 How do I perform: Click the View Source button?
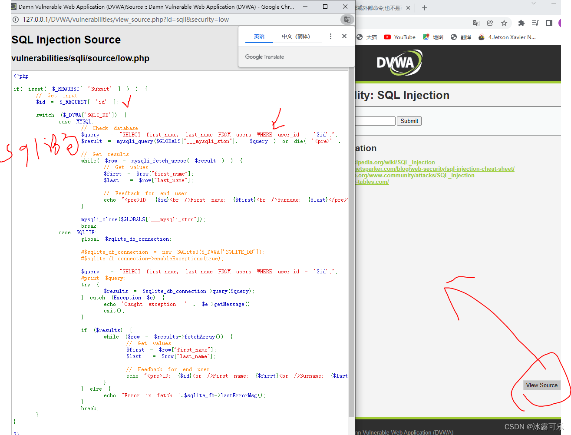tap(541, 385)
